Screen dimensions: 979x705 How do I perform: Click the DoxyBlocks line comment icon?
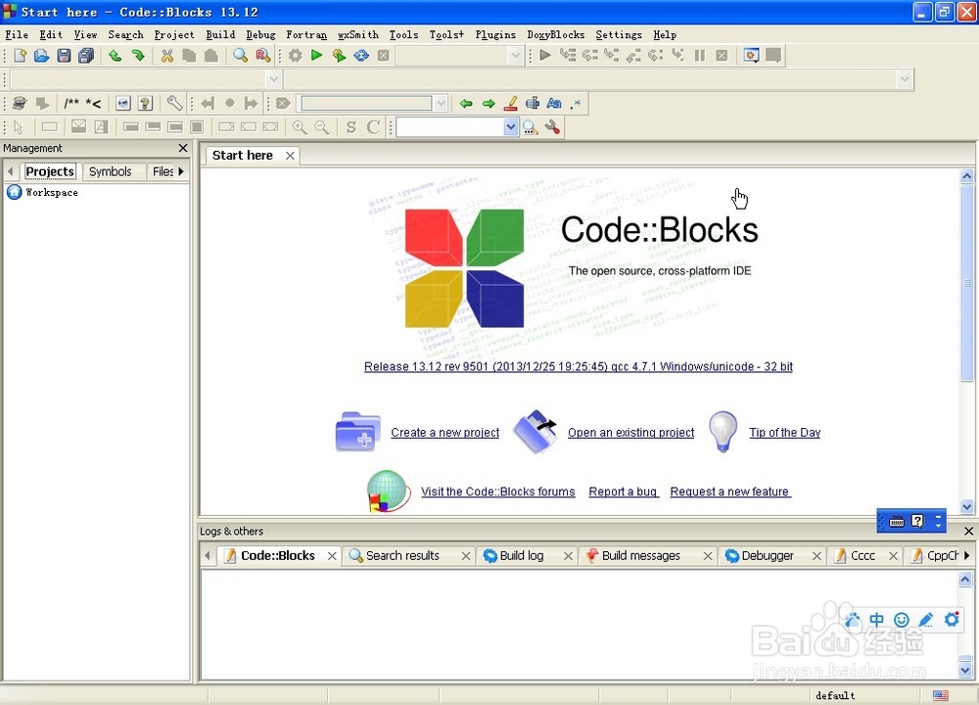pyautogui.click(x=94, y=103)
